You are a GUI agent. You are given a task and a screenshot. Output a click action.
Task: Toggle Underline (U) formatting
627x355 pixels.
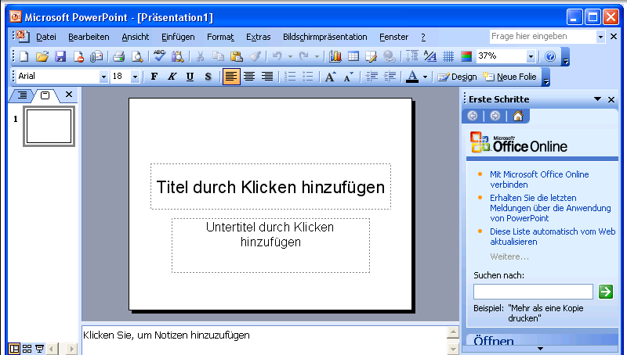(190, 77)
